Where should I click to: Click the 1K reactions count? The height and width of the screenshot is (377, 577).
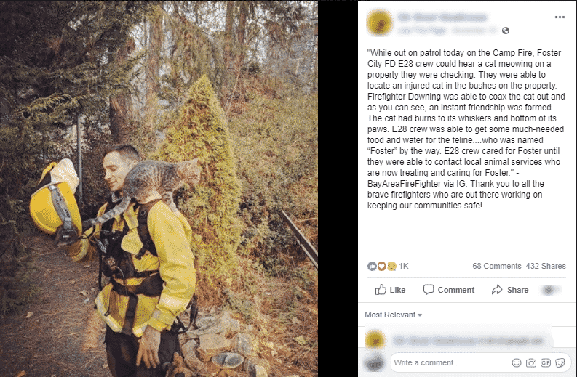pyautogui.click(x=404, y=266)
